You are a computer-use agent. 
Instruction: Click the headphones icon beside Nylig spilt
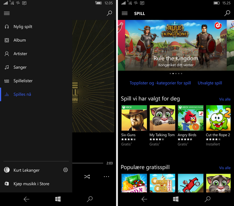tap(7, 27)
